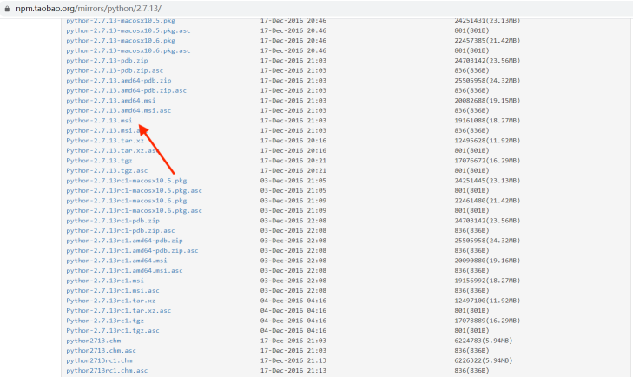633x377 pixels.
Task: Click size 19161088(18.27MB) of python-2.7.13.msi
Action: pos(487,121)
